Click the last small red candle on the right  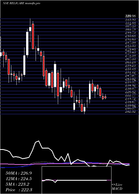[105, 97]
